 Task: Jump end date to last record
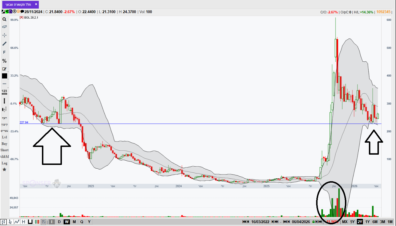coord(320,222)
